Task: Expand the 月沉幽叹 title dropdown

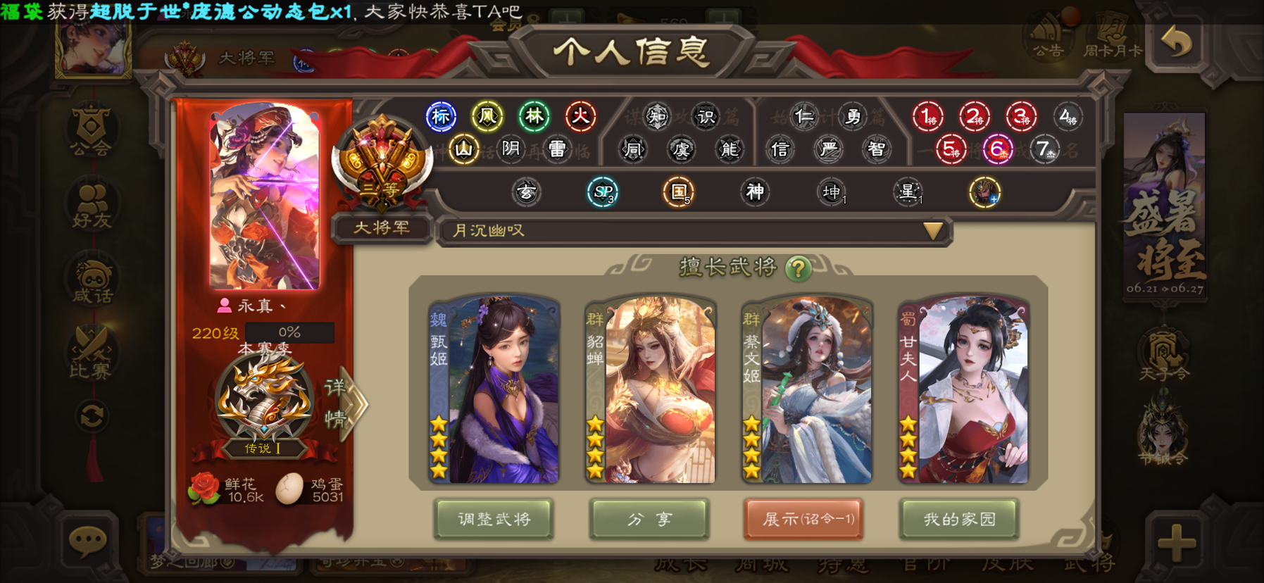Action: pyautogui.click(x=694, y=231)
